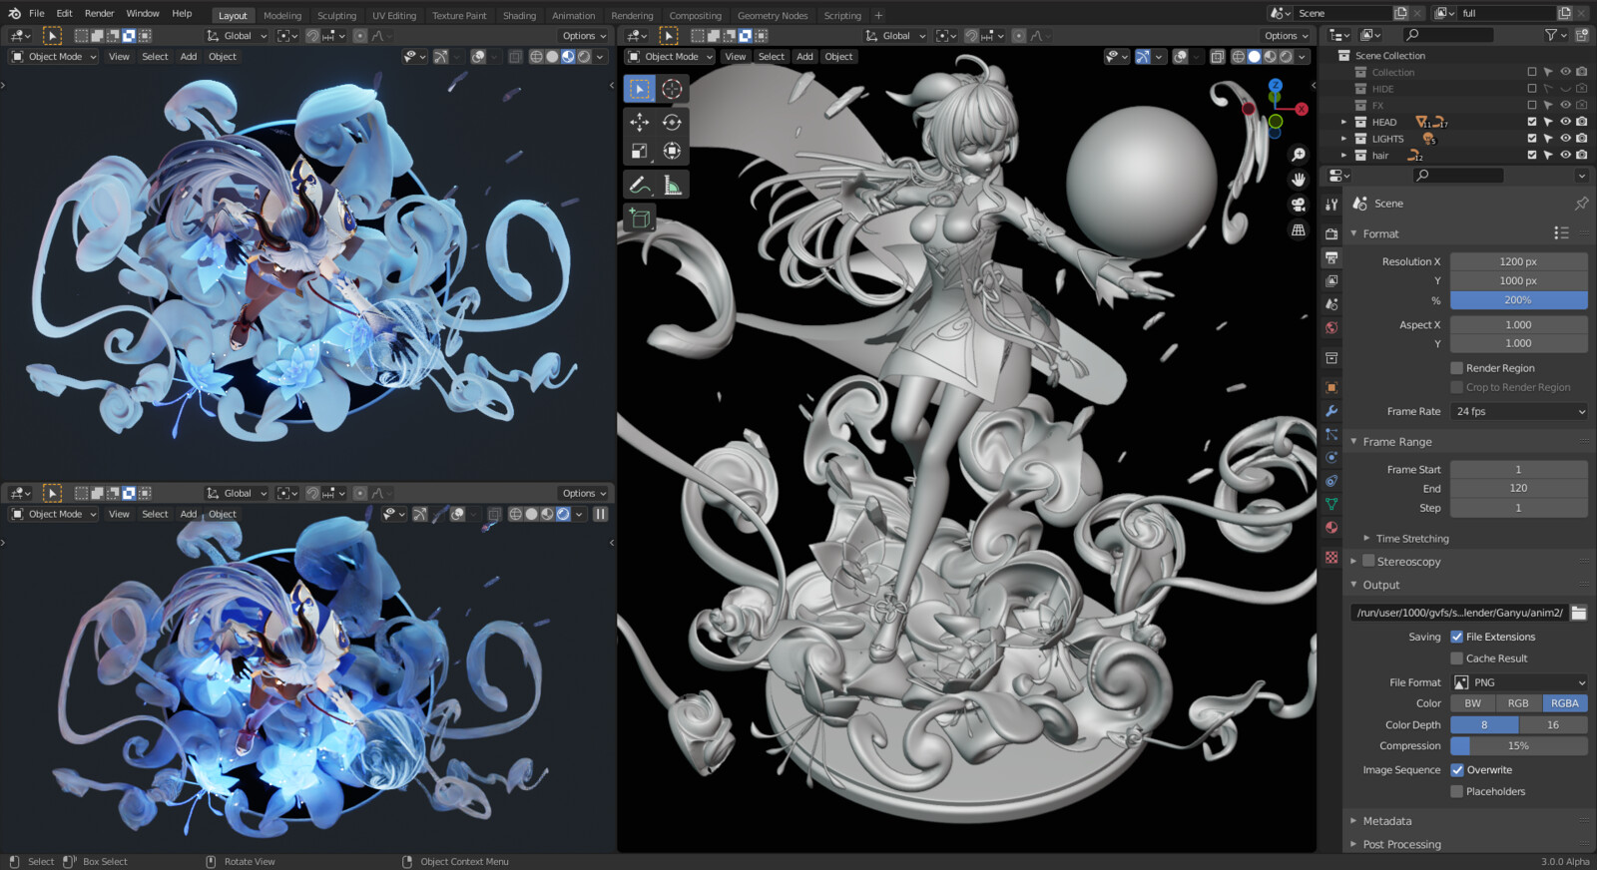Uncheck the Overwrite checkbox

pos(1456,770)
